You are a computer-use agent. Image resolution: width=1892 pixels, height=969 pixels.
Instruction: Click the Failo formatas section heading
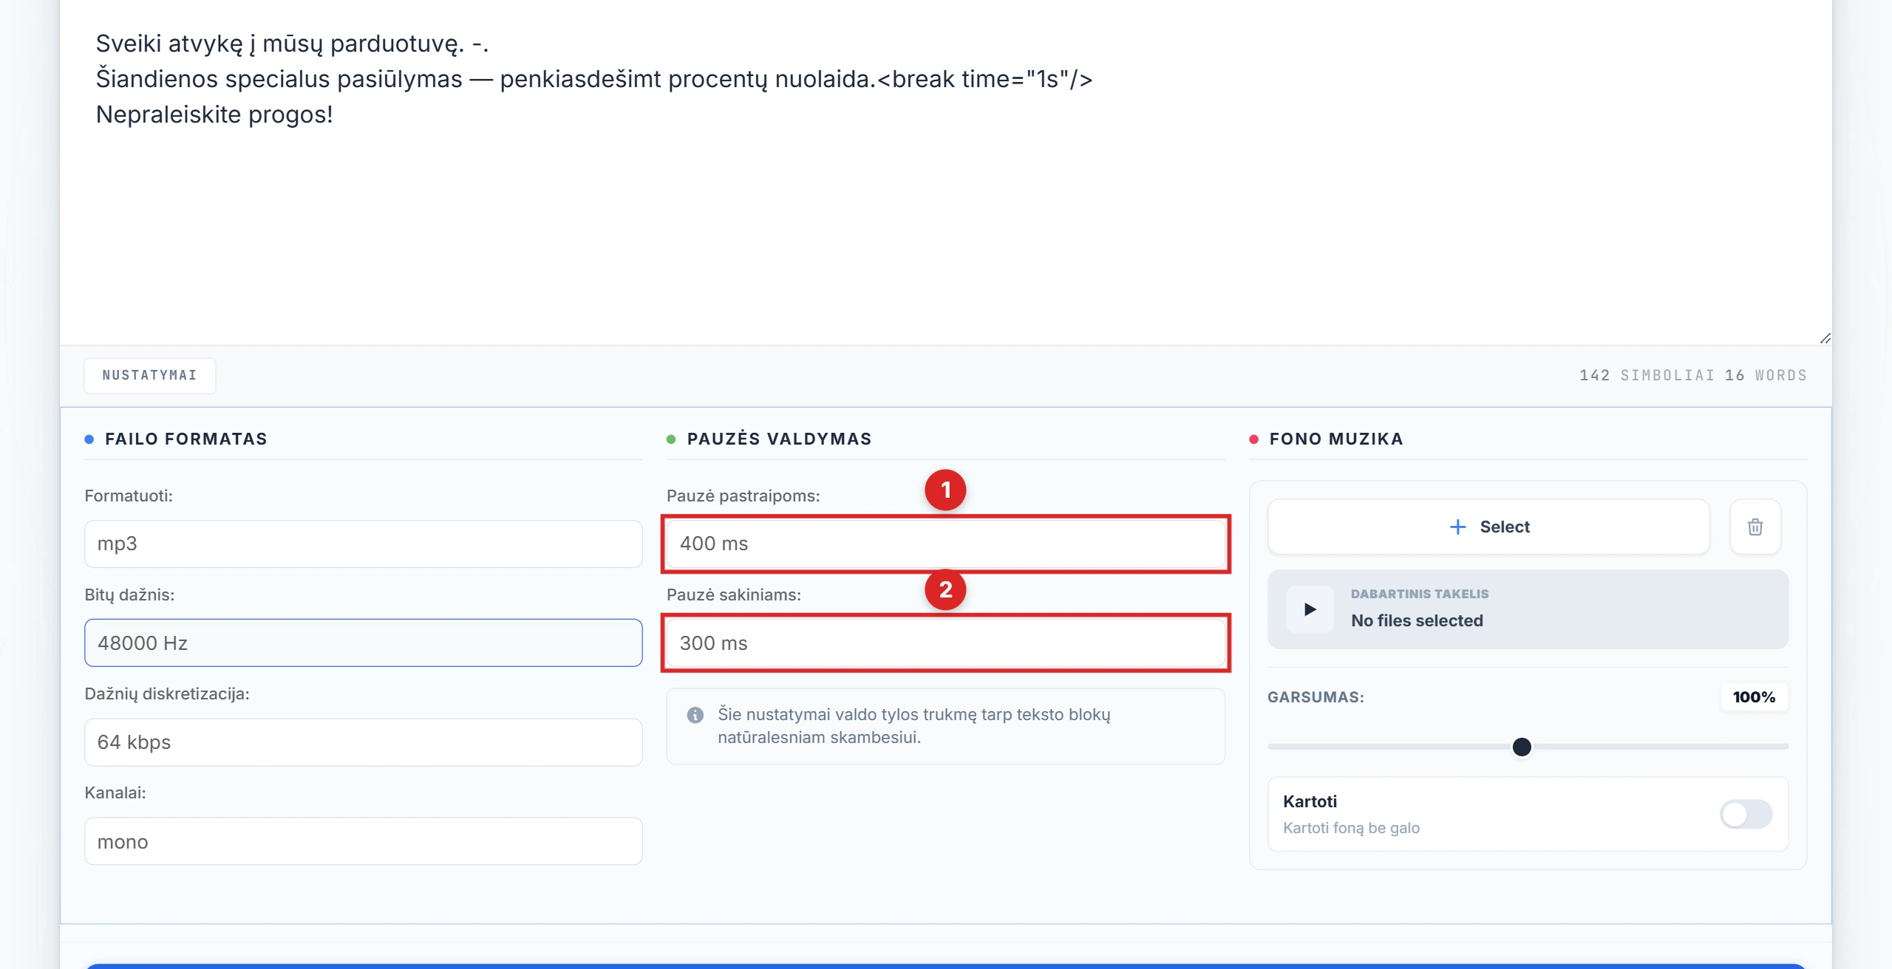click(x=186, y=439)
